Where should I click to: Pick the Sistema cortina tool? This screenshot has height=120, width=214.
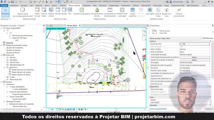click(51, 12)
